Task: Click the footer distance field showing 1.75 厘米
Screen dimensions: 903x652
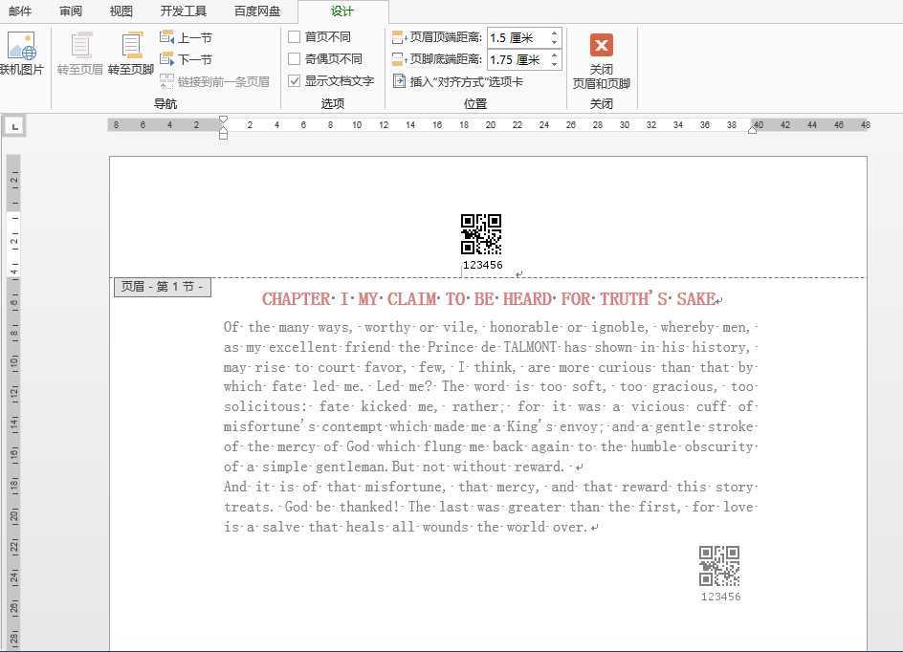Action: [x=518, y=60]
